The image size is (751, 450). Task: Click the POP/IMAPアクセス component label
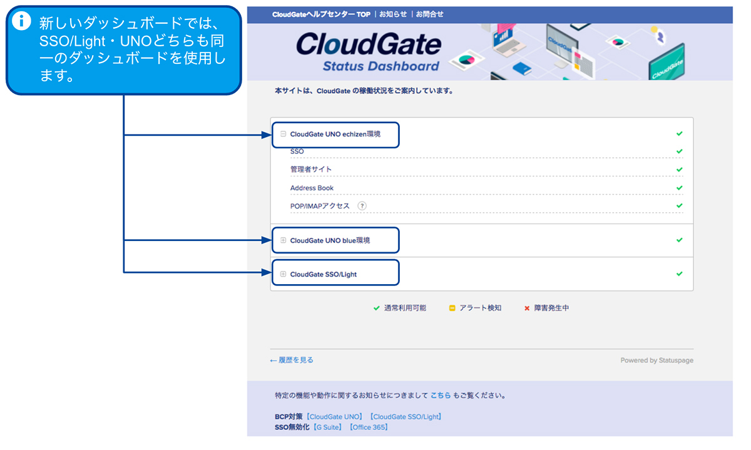click(320, 206)
